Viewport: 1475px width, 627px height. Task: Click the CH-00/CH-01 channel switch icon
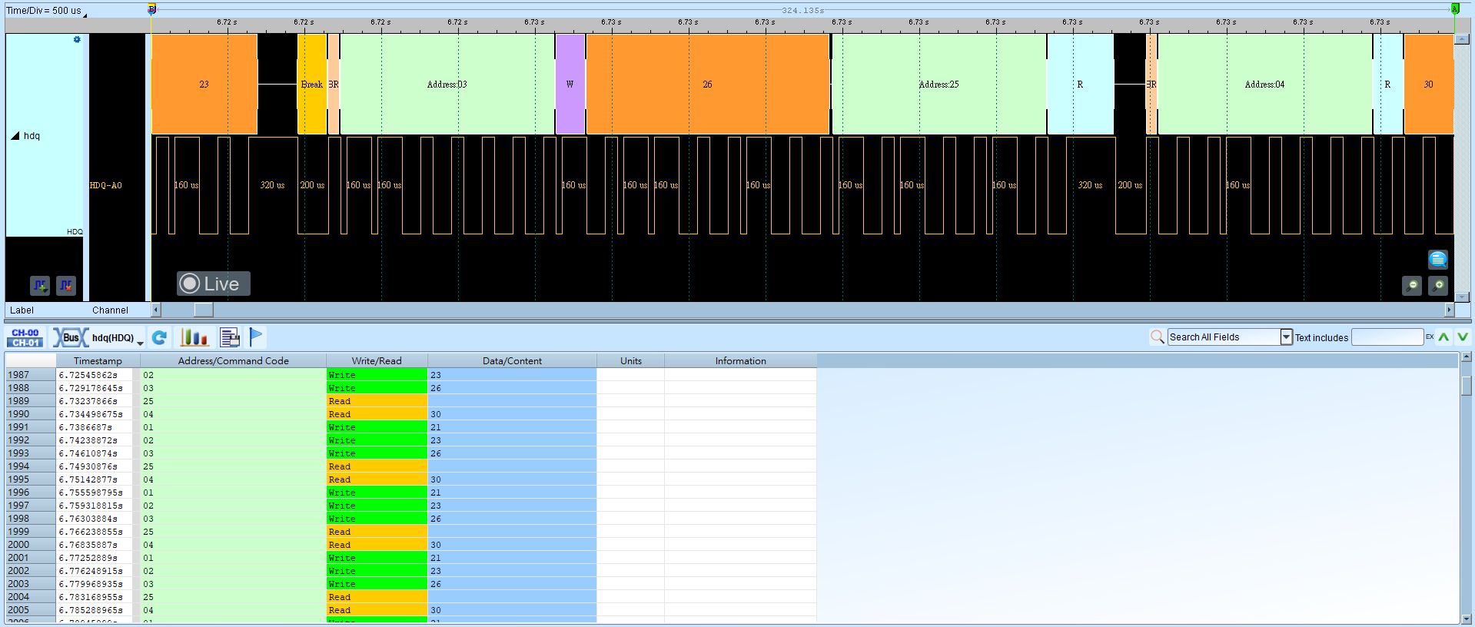point(25,337)
